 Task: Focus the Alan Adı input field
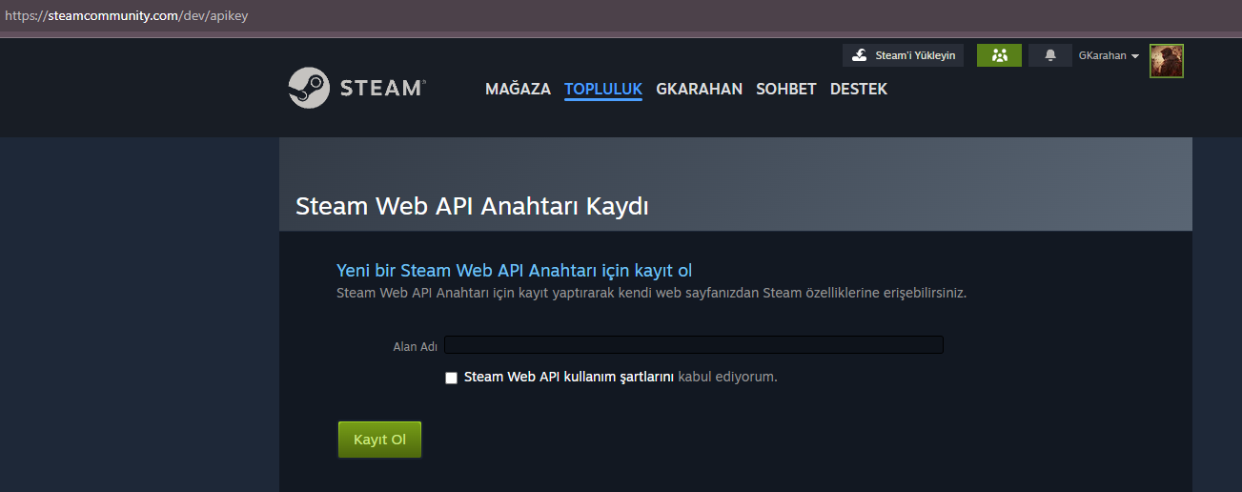(694, 345)
